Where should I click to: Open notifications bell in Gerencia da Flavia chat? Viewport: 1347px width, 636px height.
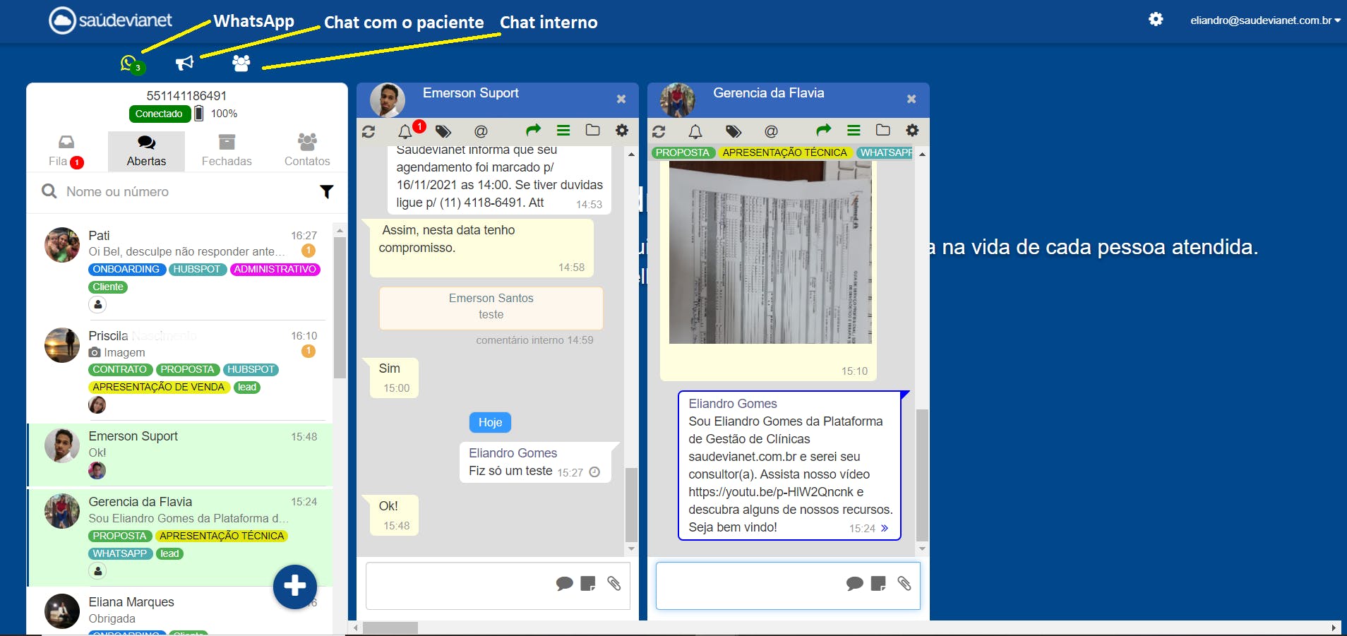click(695, 131)
